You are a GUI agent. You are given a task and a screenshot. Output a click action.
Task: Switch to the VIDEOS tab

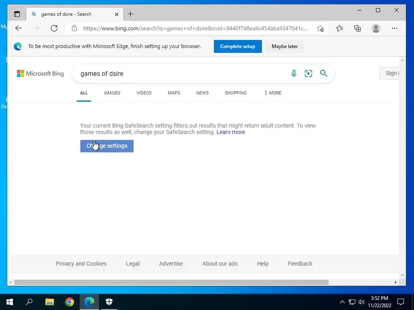[x=144, y=93]
